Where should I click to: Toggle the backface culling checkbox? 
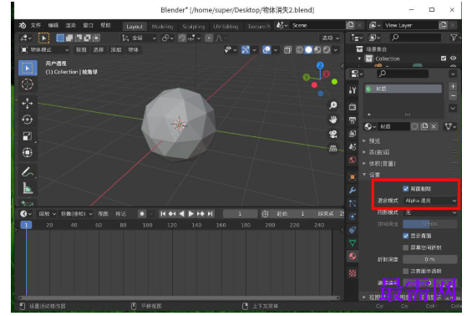tap(406, 189)
